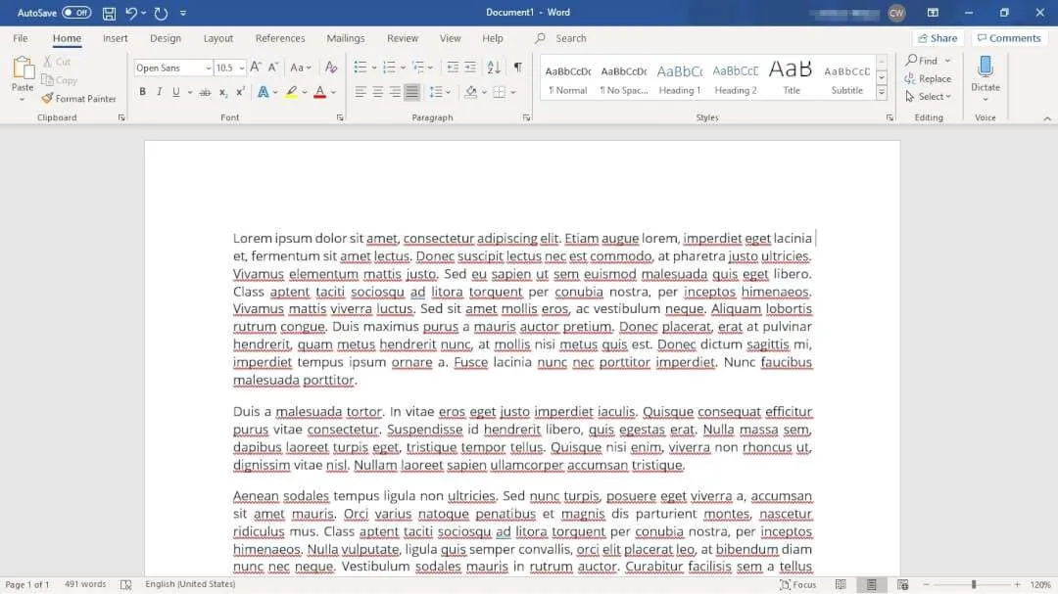Toggle Justify alignment
Image resolution: width=1058 pixels, height=594 pixels.
pyautogui.click(x=411, y=92)
